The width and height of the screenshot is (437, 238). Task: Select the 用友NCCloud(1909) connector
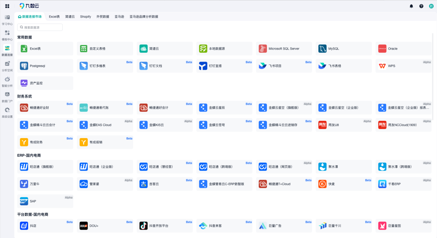(x=403, y=125)
